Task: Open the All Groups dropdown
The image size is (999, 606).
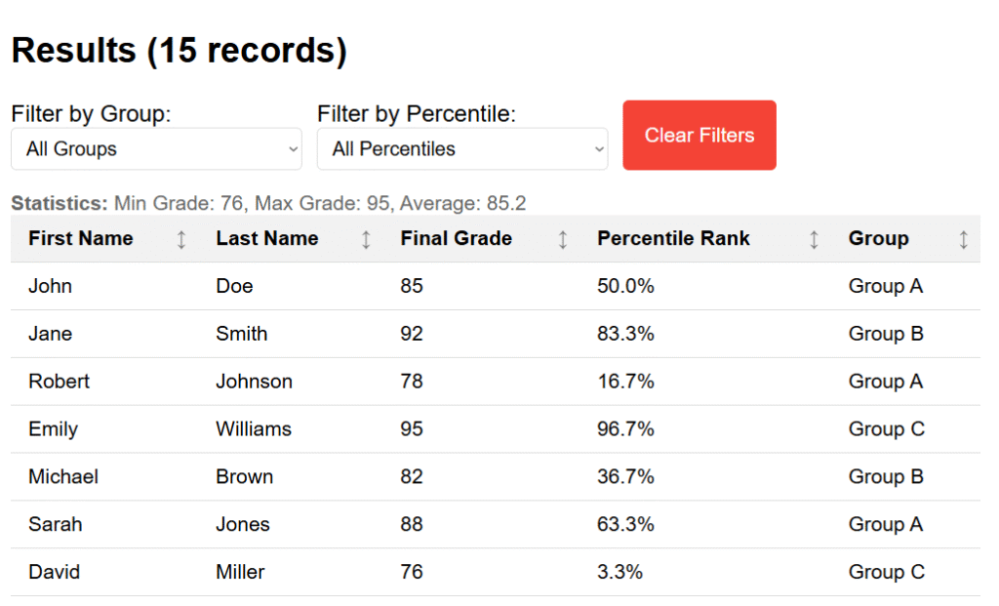Action: pos(156,149)
